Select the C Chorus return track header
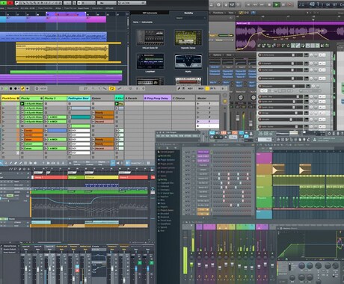The height and width of the screenshot is (284, 344). [183, 98]
